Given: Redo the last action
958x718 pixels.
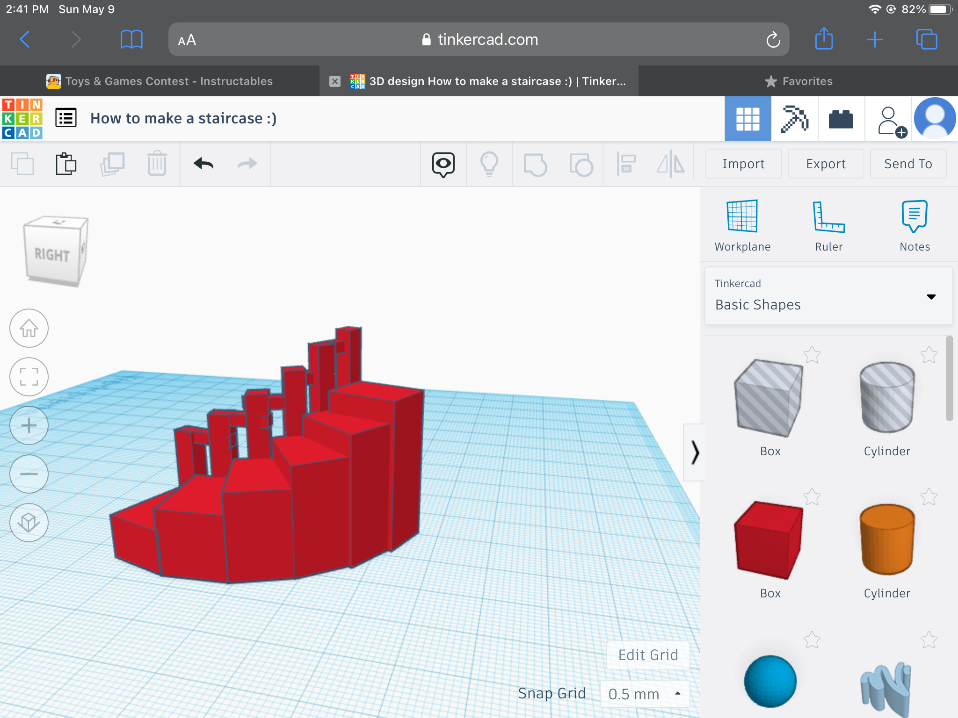Looking at the screenshot, I should (247, 164).
